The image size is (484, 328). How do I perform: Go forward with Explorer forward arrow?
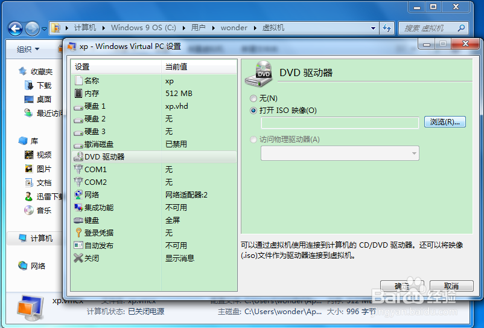pyautogui.click(x=32, y=29)
